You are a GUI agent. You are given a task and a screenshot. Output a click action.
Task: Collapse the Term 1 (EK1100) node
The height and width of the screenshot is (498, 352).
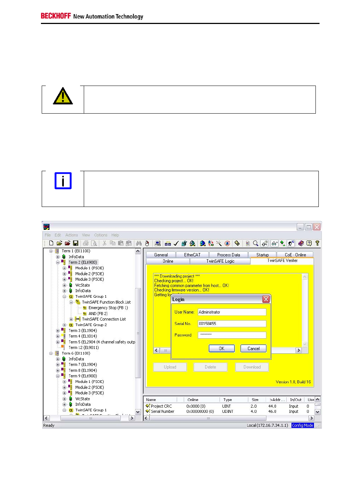pyautogui.click(x=51, y=251)
